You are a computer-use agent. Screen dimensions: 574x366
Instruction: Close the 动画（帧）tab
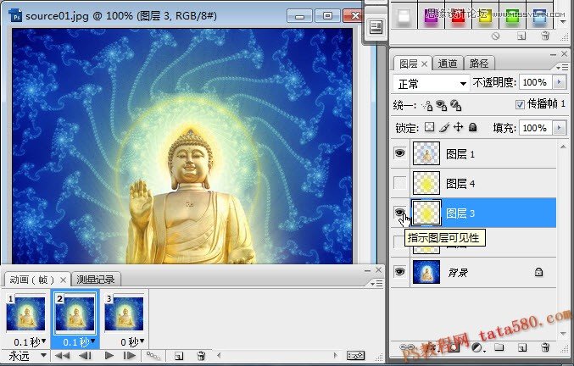(x=63, y=280)
